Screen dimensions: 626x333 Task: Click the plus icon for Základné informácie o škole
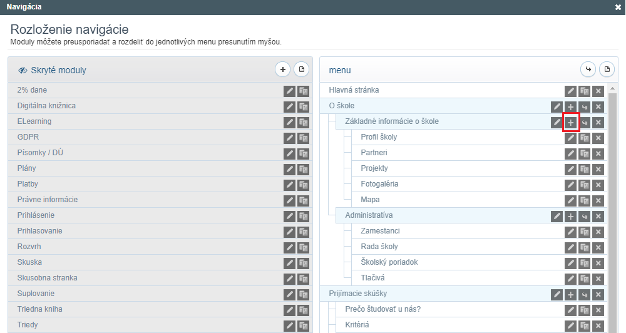point(570,123)
